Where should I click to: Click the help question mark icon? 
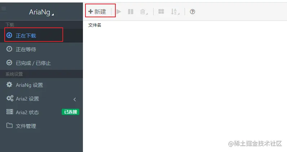193,12
